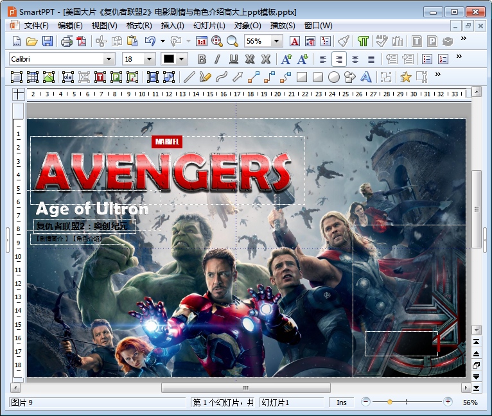Viewport: 492px width, 416px height.
Task: Click the black font color swatch
Action: pyautogui.click(x=169, y=59)
